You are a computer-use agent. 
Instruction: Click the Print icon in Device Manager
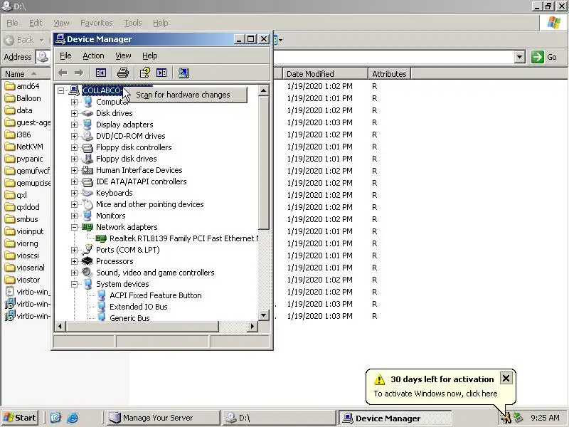point(123,73)
